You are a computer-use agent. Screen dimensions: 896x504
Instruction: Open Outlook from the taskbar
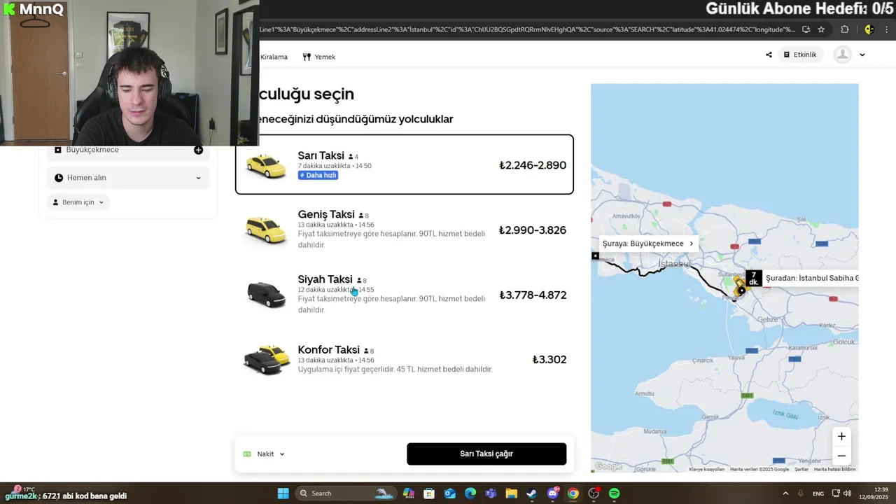point(449,493)
